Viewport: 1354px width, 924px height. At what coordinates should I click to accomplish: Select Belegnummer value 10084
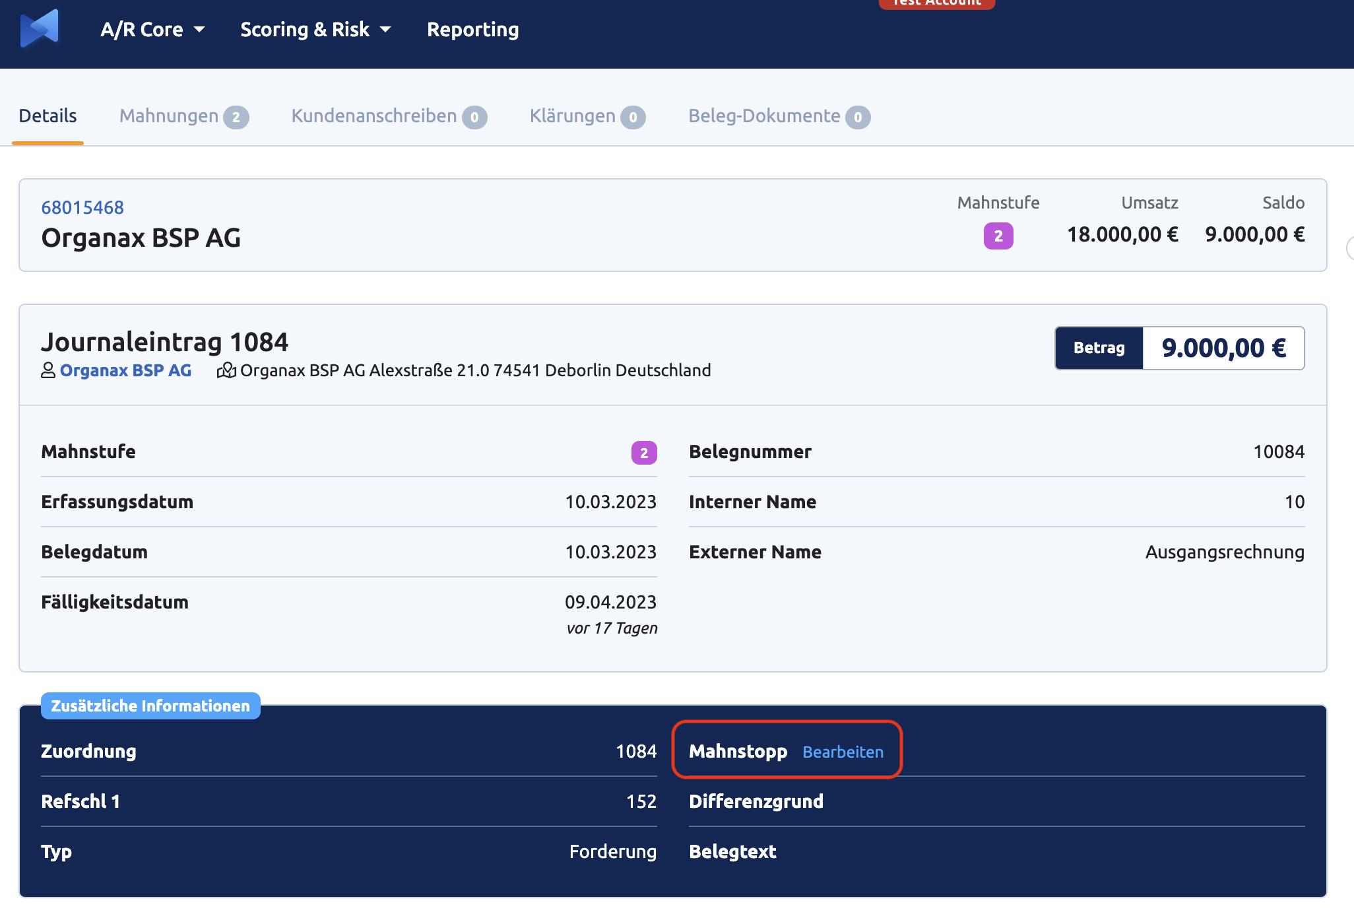pos(1279,452)
